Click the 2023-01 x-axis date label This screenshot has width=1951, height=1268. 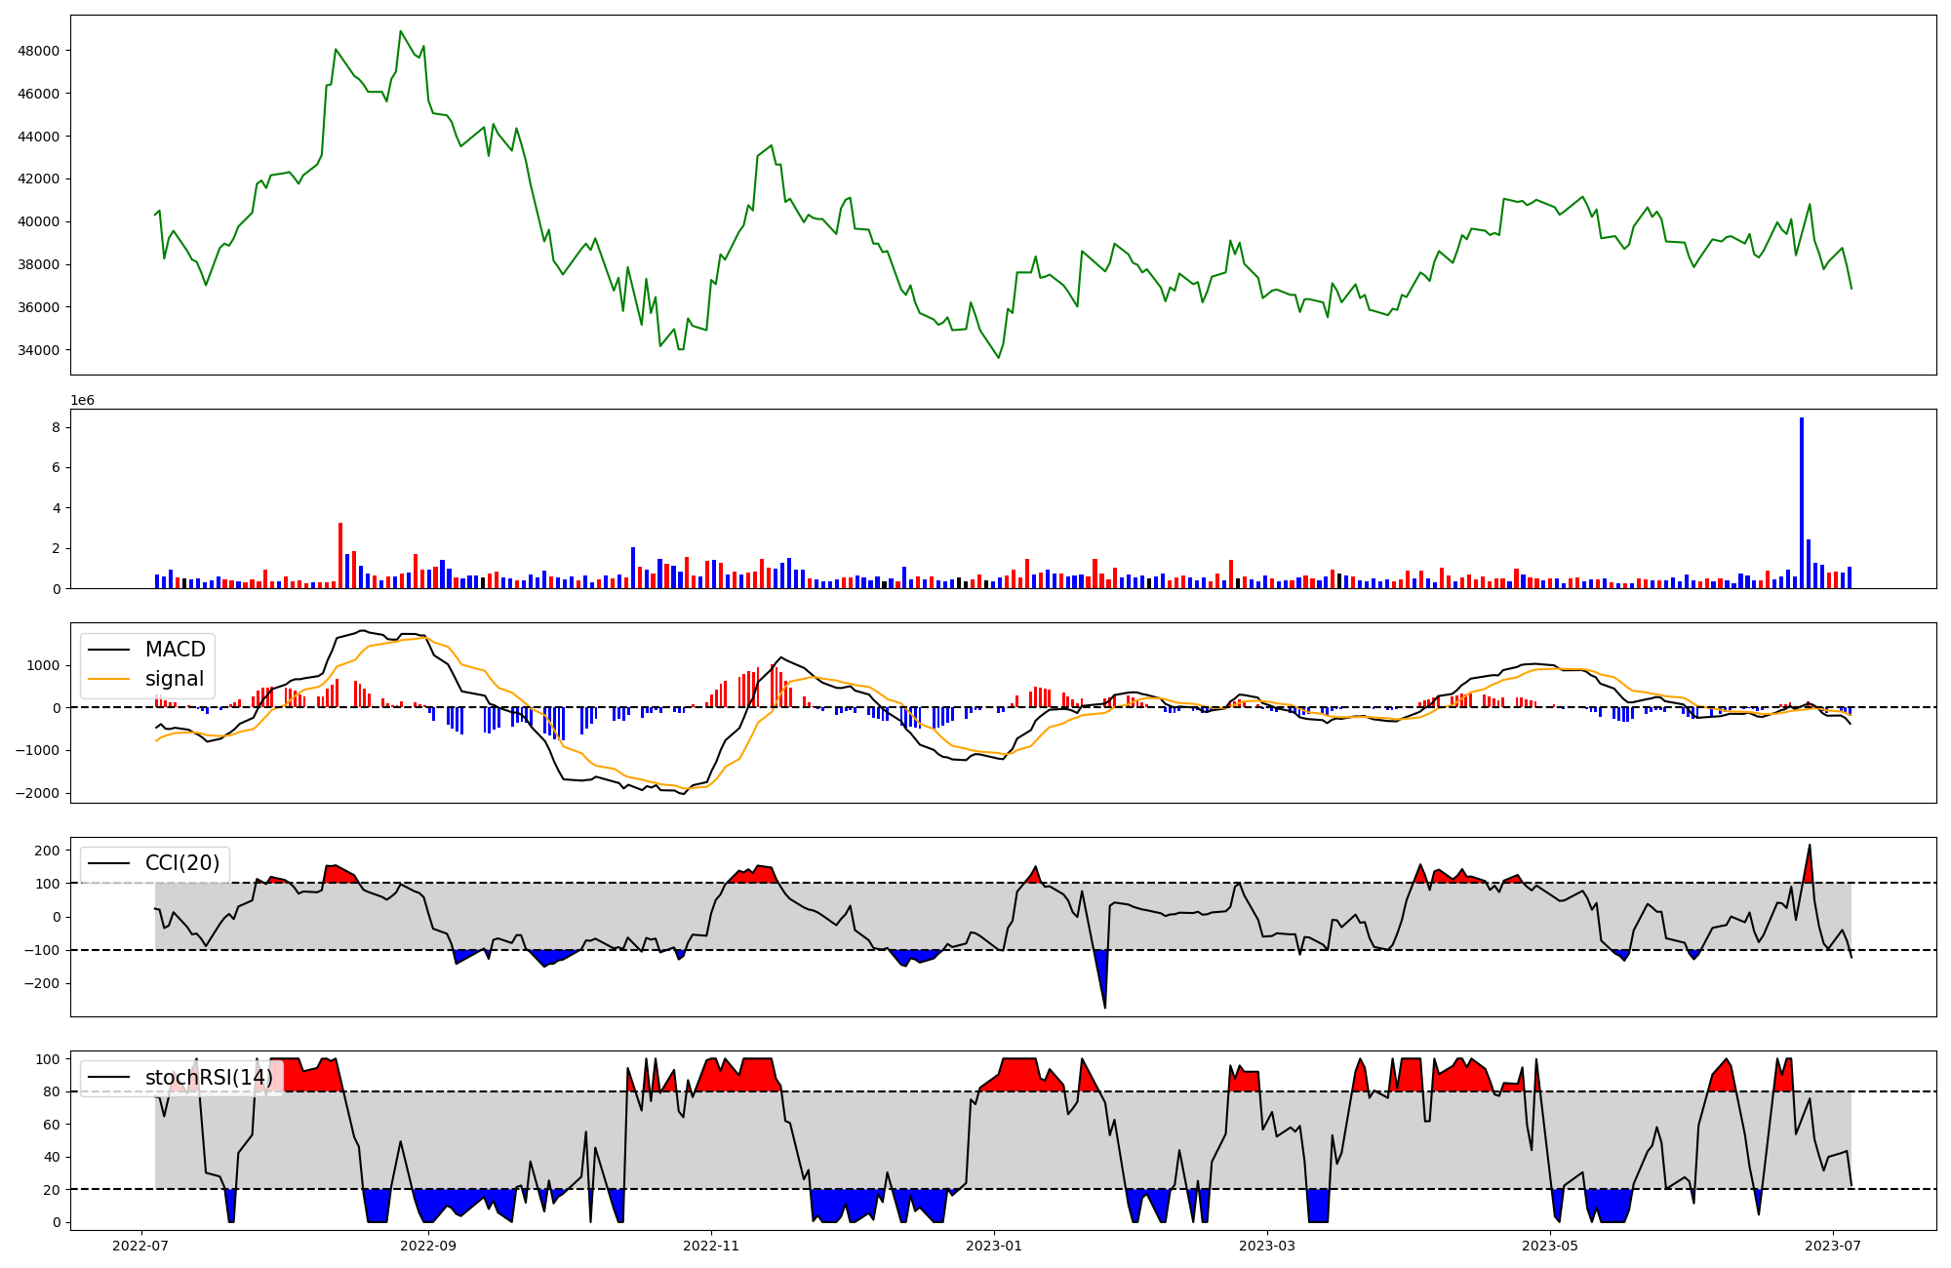995,1246
